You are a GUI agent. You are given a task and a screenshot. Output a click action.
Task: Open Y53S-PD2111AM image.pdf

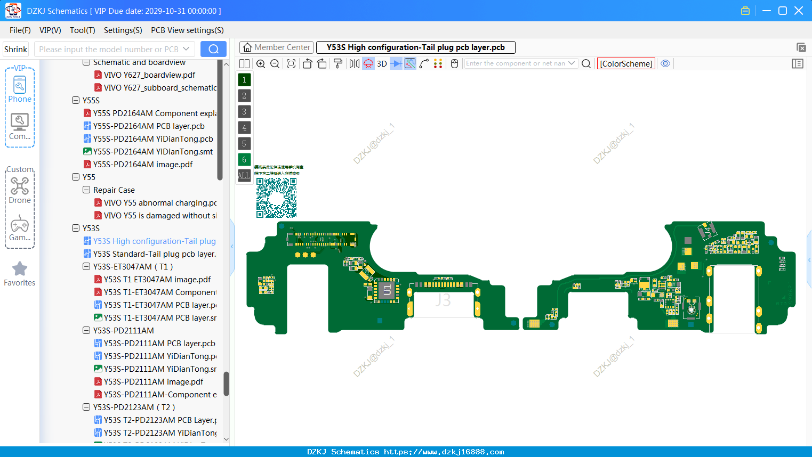(x=154, y=381)
